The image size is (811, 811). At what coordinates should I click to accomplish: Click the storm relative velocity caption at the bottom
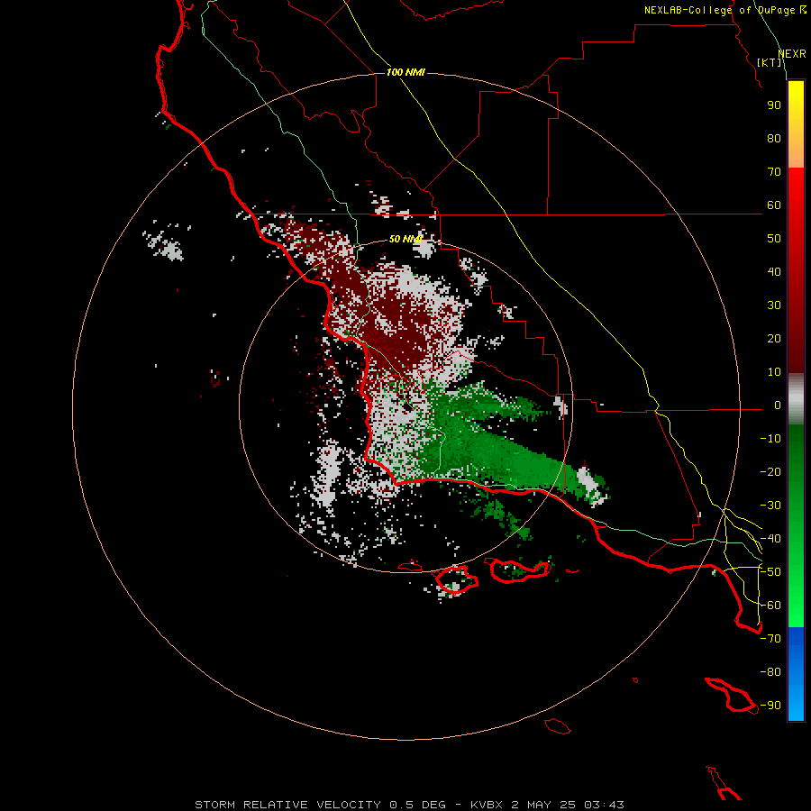pos(409,805)
